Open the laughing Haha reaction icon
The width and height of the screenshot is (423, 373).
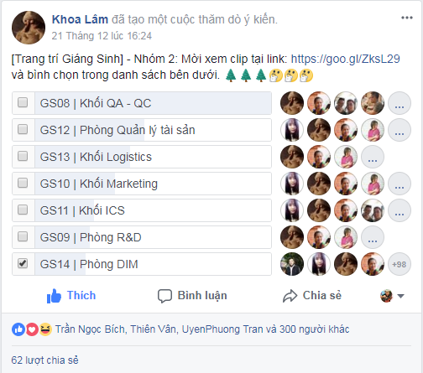[45, 329]
